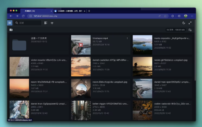Click the page vertical scrollbar
202x127 pixels.
(195, 50)
